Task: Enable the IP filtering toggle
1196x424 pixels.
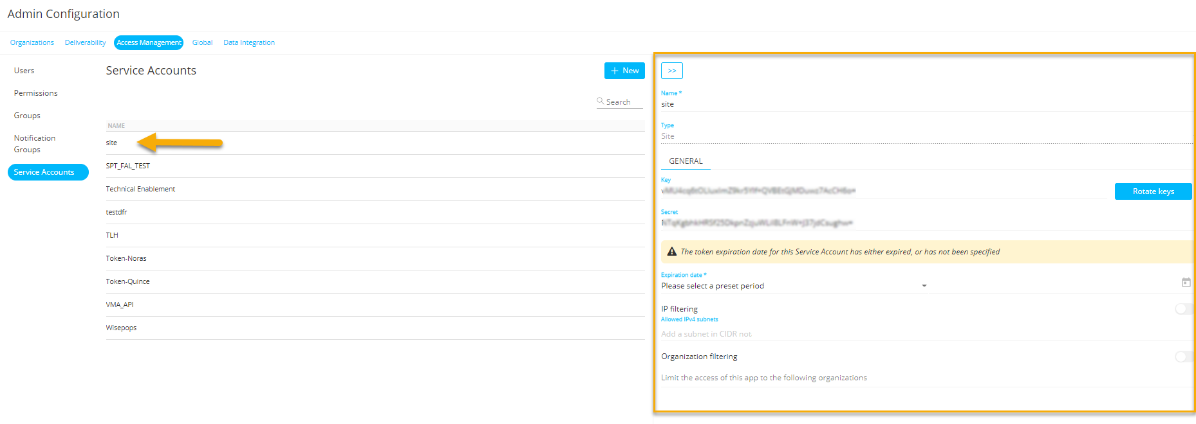Action: (x=1183, y=309)
